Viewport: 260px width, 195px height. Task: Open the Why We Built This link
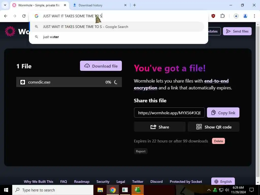pyautogui.click(x=39, y=182)
